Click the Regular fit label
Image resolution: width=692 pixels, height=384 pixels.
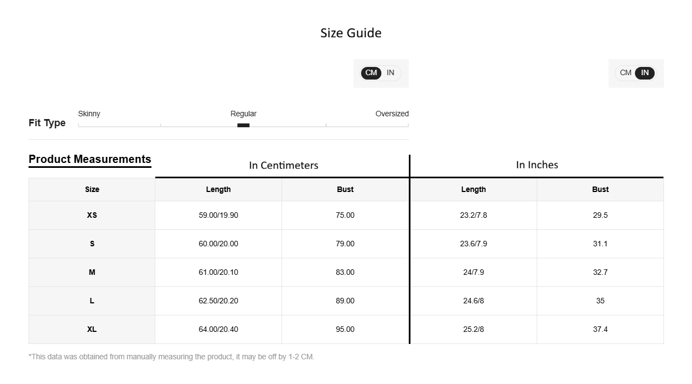click(243, 114)
